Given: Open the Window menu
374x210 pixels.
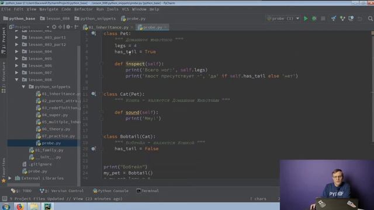Looking at the screenshot, I should coord(139,9).
